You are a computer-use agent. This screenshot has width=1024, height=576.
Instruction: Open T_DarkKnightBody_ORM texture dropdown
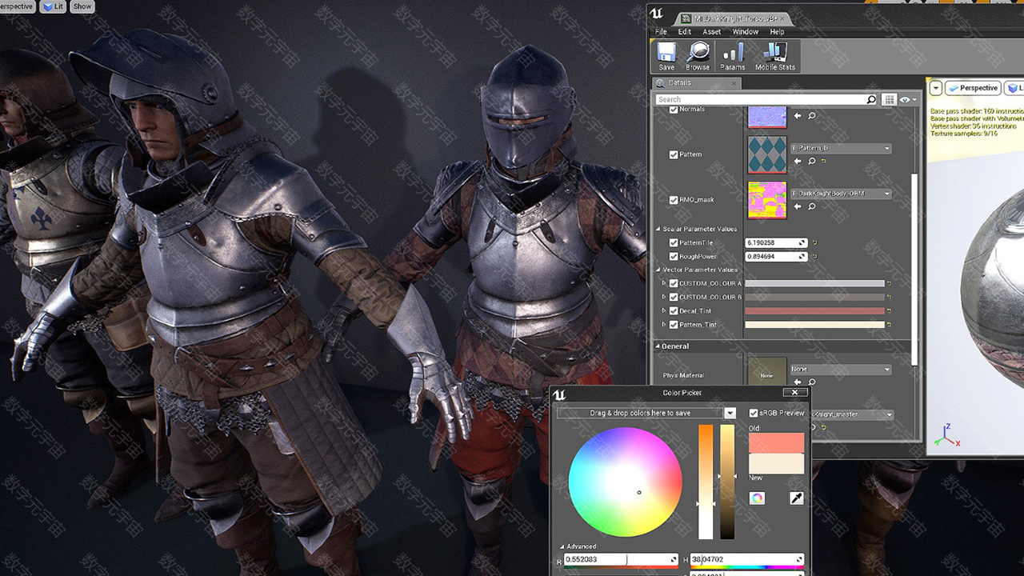click(840, 194)
